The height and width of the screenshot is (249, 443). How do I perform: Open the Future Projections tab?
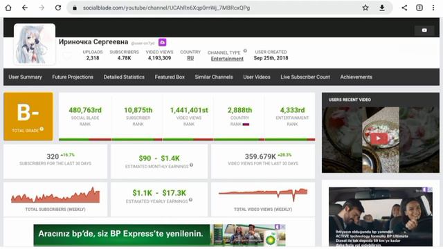click(73, 77)
